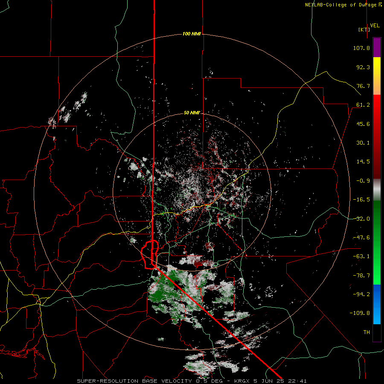Click the TH legend label
This screenshot has width=384, height=384.
tap(367, 332)
